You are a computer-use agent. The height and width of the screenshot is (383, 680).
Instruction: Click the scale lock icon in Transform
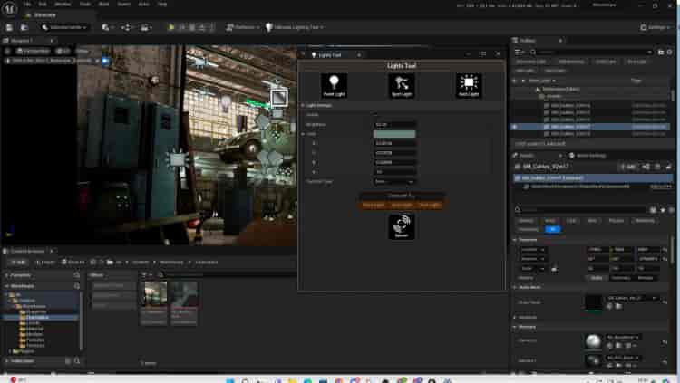(554, 269)
